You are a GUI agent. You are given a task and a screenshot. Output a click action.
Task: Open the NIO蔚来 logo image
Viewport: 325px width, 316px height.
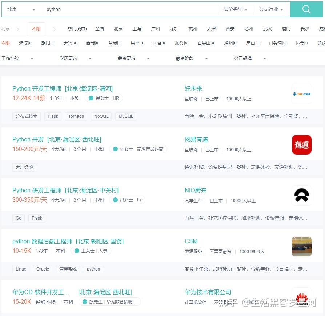point(302,196)
